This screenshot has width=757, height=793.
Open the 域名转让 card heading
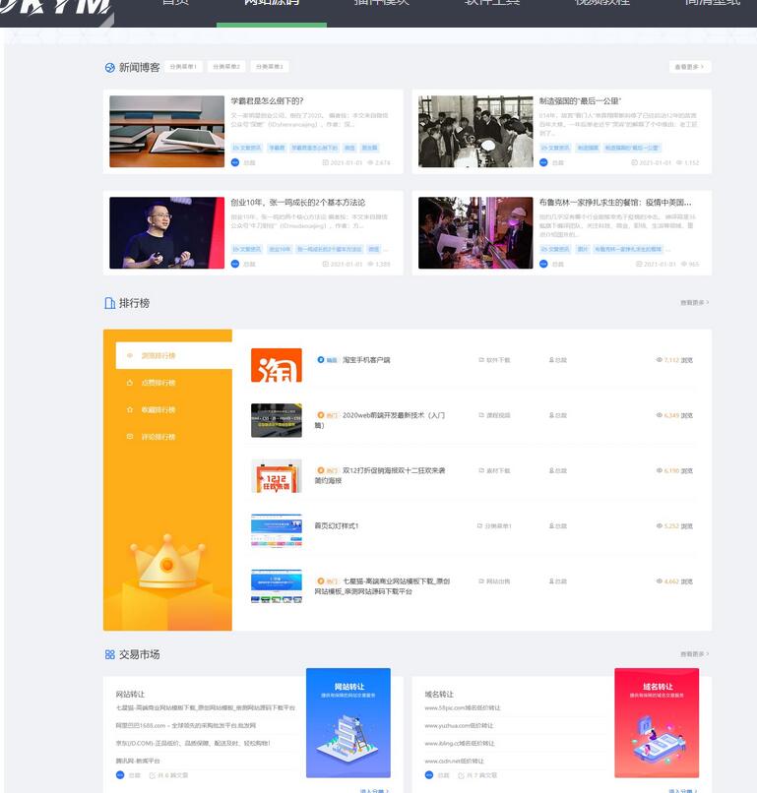pos(439,695)
